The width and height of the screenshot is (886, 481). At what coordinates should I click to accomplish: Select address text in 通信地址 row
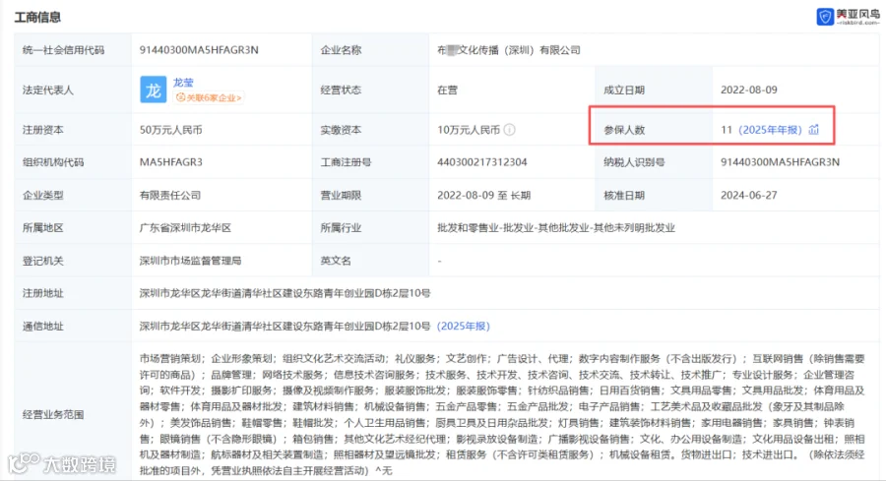285,327
